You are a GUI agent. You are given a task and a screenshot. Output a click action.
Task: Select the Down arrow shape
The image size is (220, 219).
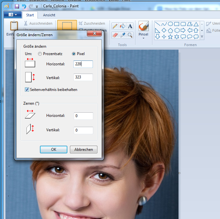tap(157, 37)
